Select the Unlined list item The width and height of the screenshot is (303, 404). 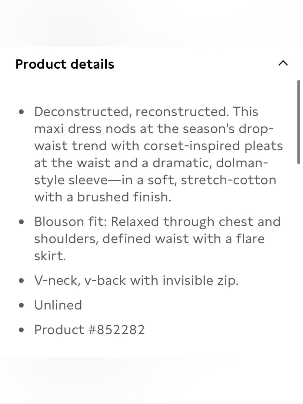[58, 305]
